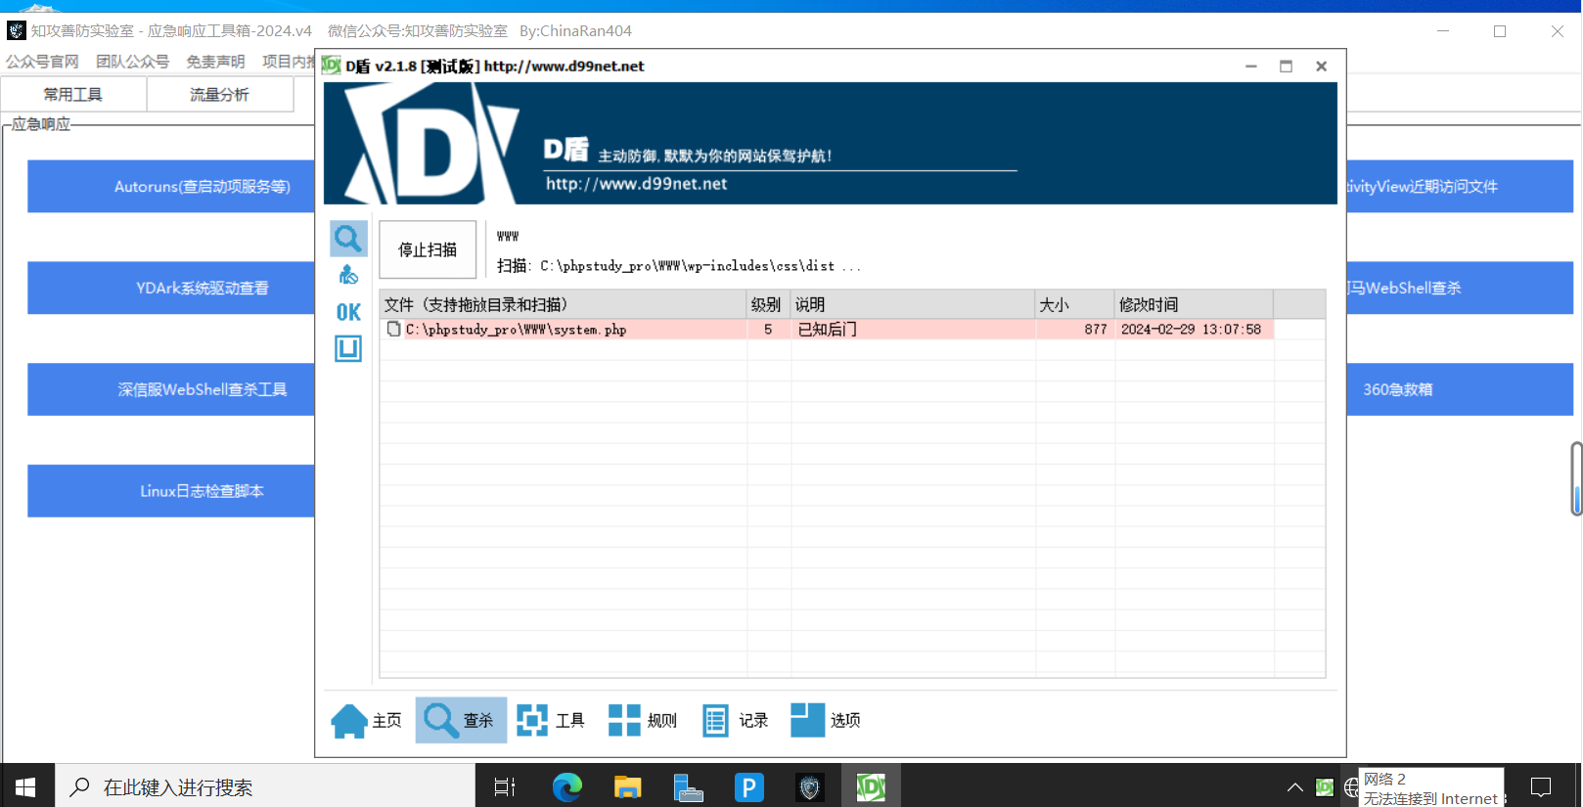This screenshot has width=1583, height=807.
Task: Open the 河马WebShell查杀 toolbox button
Action: click(1460, 288)
